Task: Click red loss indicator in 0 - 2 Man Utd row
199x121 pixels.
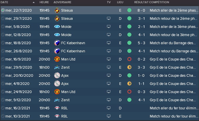Action: pos(129,59)
